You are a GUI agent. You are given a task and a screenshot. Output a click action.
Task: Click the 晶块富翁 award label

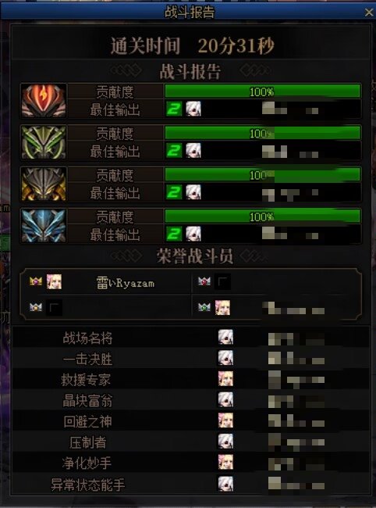pyautogui.click(x=87, y=400)
